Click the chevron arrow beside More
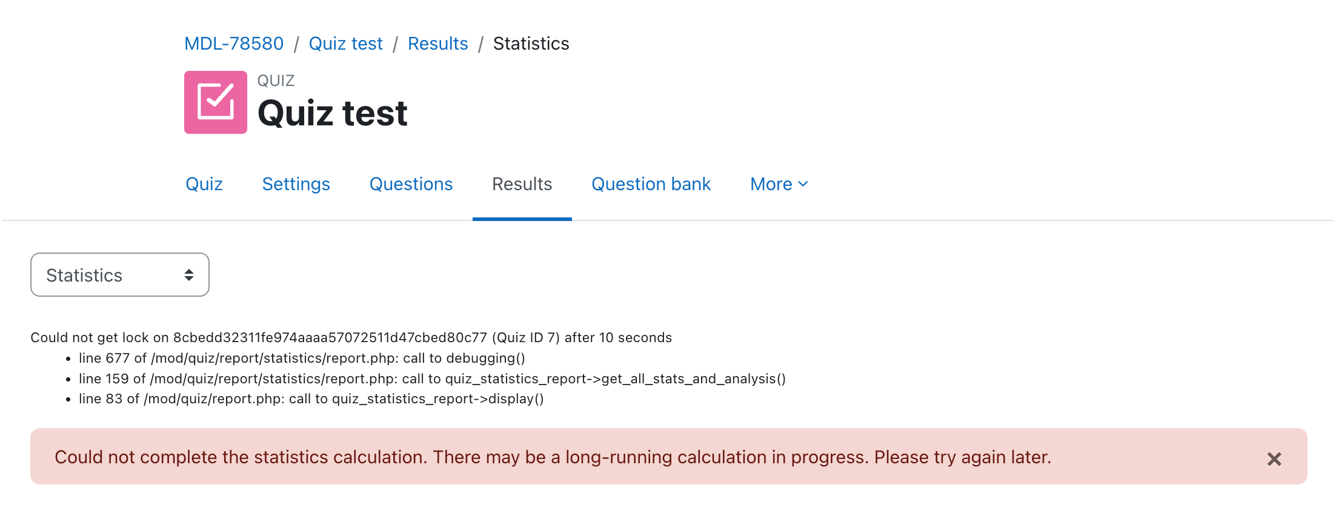This screenshot has width=1333, height=522. point(803,184)
